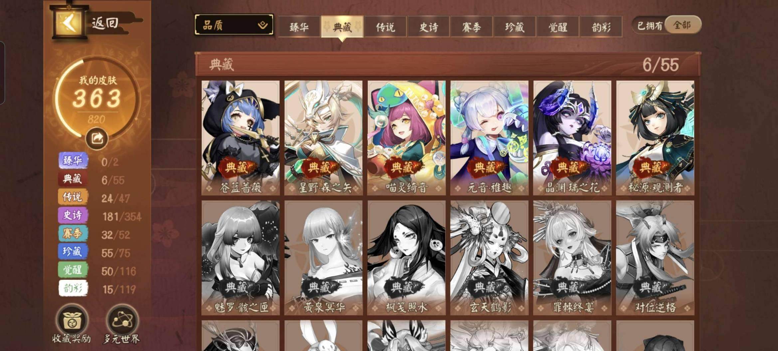Screen dimensions: 778x351
Task: Select the 臻华 category badge in sidebar
Action: [x=73, y=161]
